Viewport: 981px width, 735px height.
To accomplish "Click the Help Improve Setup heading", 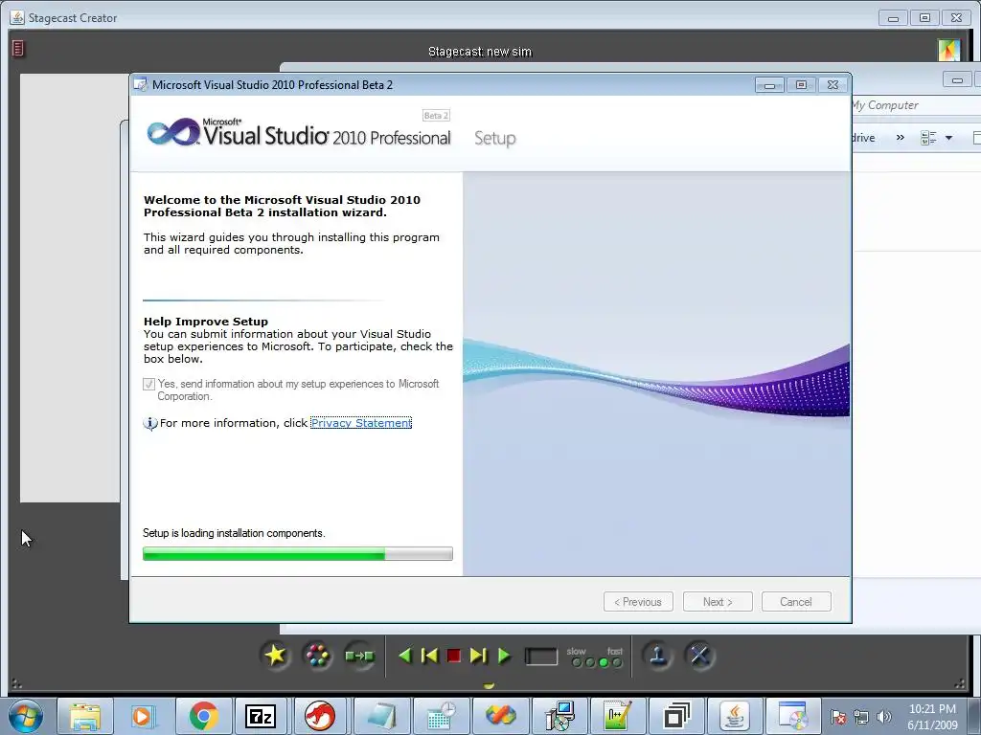I will coord(206,322).
